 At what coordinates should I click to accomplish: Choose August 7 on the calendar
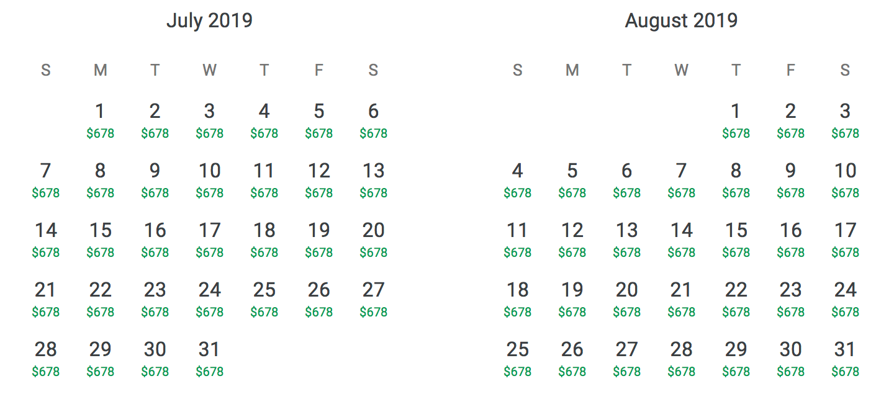click(x=682, y=179)
